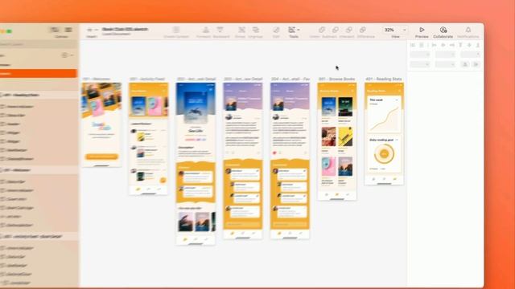Viewport: 515px width, 289px height.
Task: Click the red heart icon on 204 artboard
Action: point(274,153)
